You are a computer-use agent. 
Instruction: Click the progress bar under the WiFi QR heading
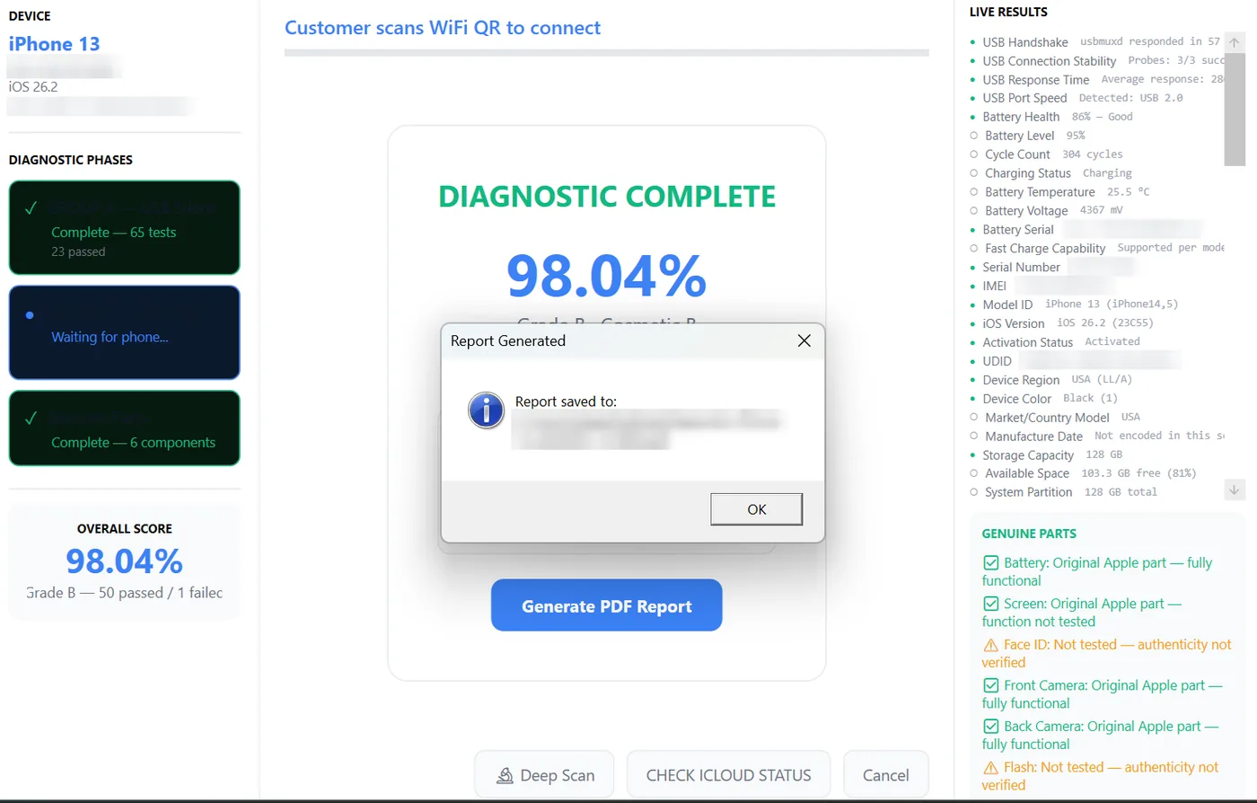click(x=607, y=53)
